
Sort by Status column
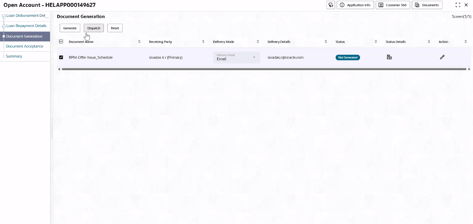(x=376, y=42)
